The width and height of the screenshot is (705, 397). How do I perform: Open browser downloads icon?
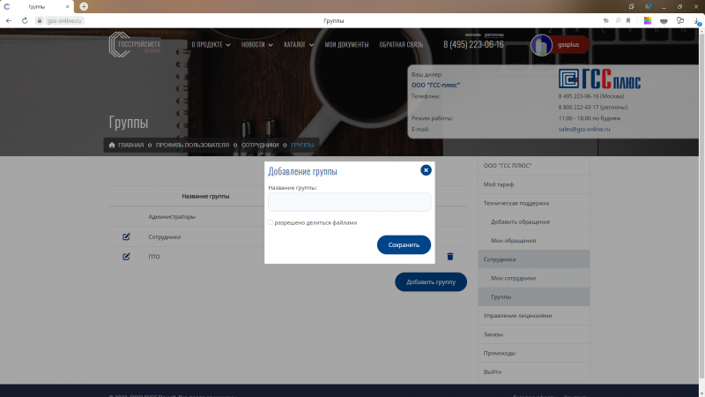[x=697, y=21]
